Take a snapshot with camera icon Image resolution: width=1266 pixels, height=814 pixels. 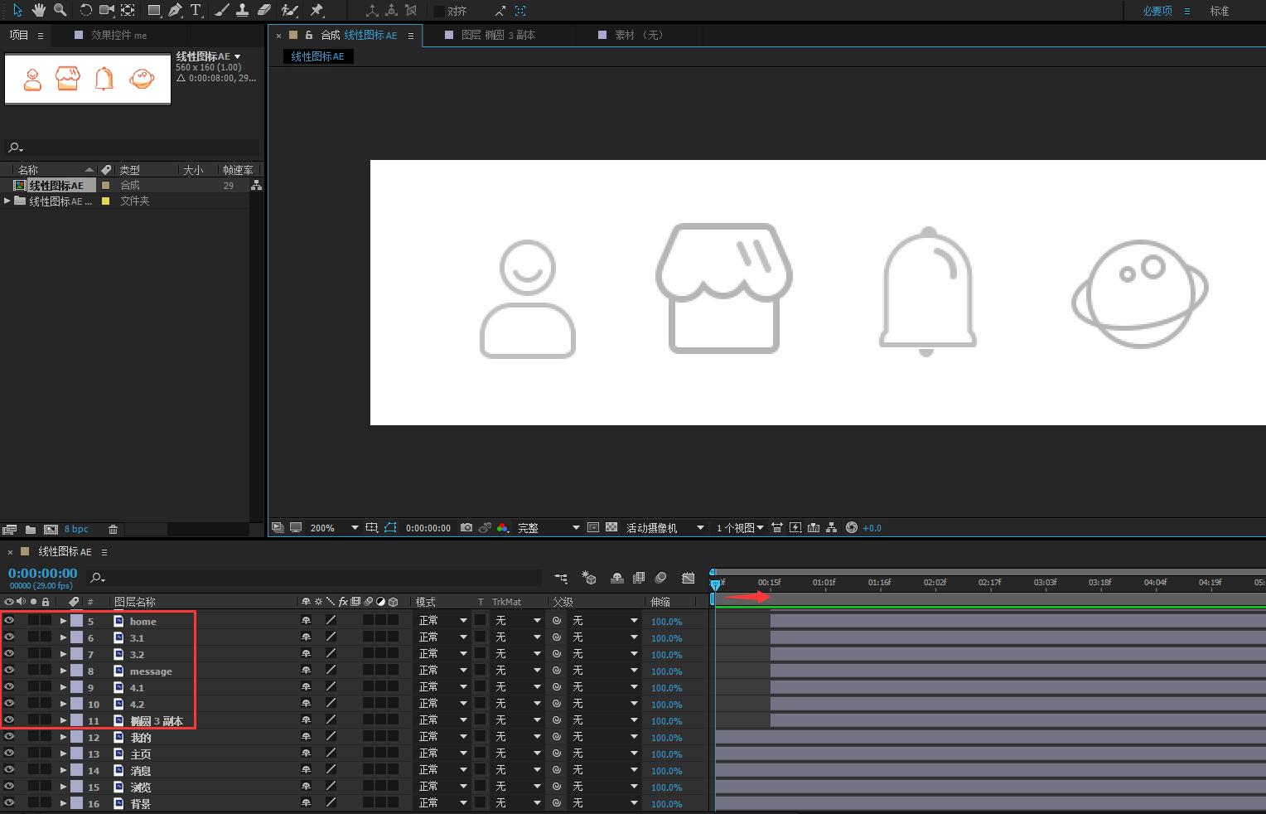pyautogui.click(x=466, y=527)
